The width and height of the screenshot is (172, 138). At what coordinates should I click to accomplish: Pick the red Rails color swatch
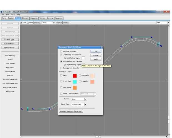pos(75,76)
